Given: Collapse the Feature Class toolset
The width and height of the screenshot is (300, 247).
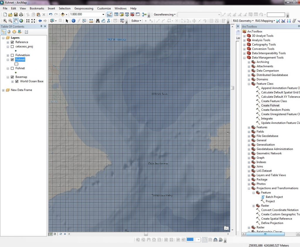Looking at the screenshot, I should click(249, 84).
